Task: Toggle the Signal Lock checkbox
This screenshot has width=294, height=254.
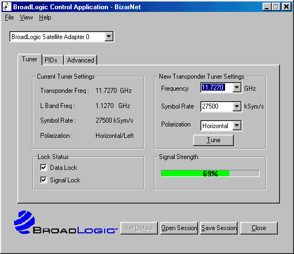Action: pyautogui.click(x=43, y=180)
